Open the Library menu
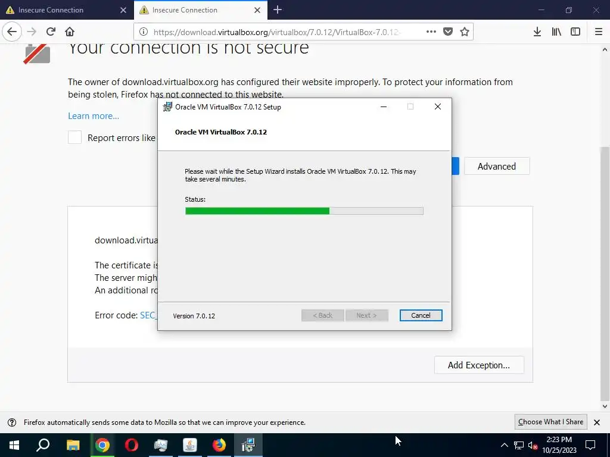This screenshot has width=610, height=457. pyautogui.click(x=556, y=32)
